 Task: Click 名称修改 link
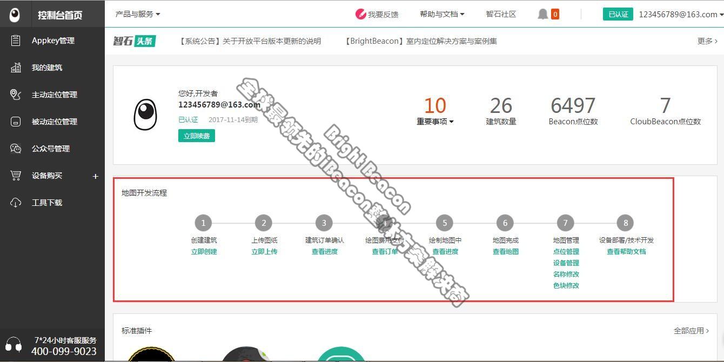point(566,274)
